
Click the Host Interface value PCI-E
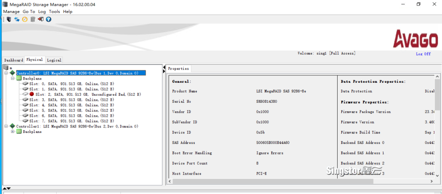pos(262,174)
